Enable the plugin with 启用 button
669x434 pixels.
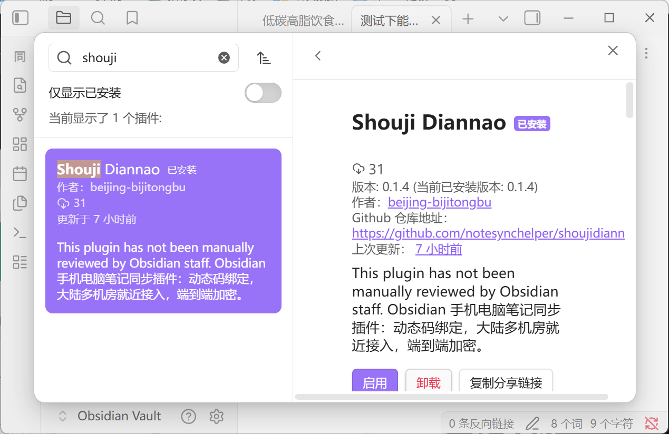tap(375, 382)
